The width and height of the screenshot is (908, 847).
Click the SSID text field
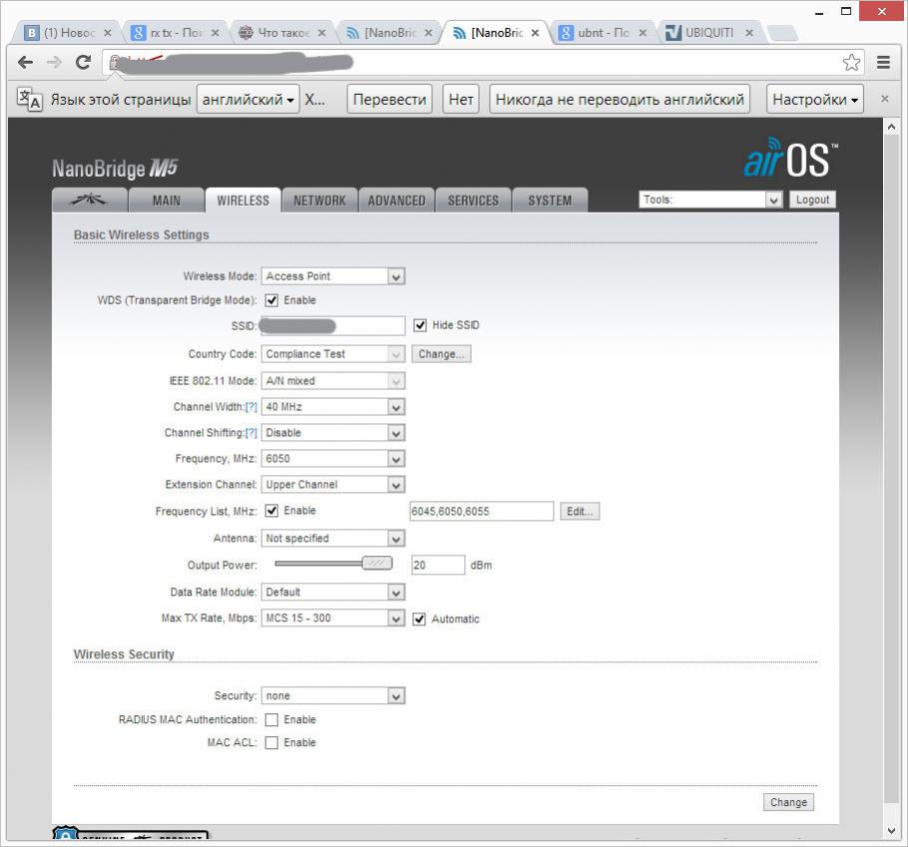333,325
